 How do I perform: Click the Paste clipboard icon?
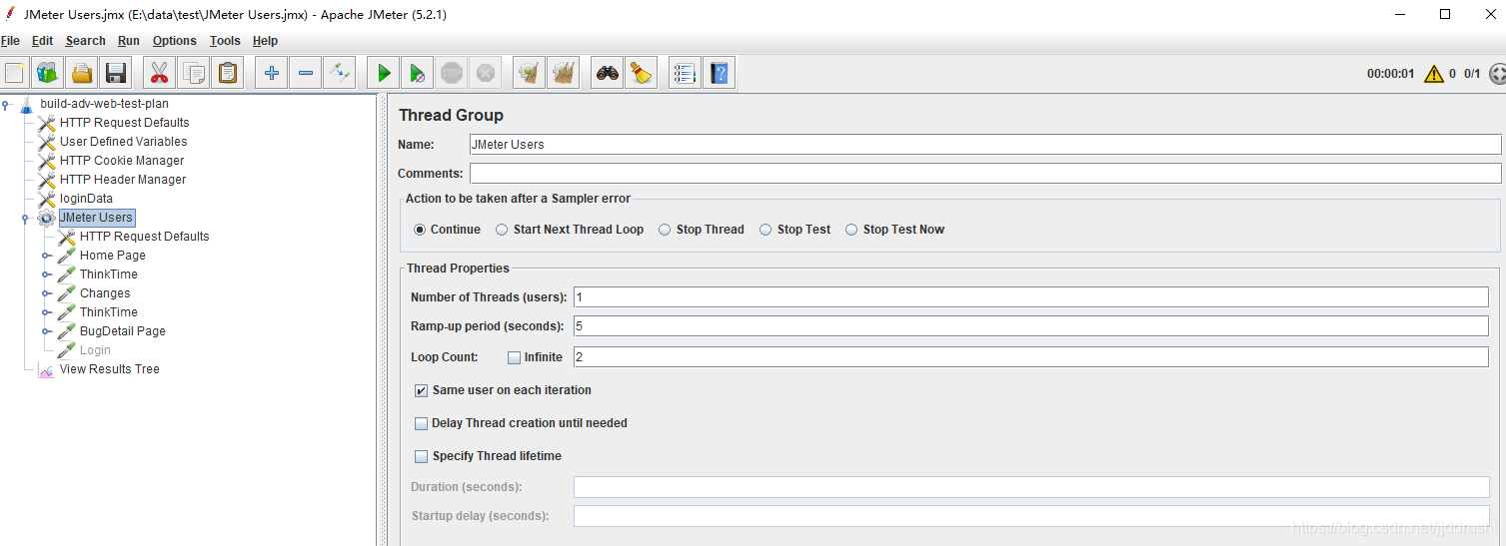coord(228,73)
